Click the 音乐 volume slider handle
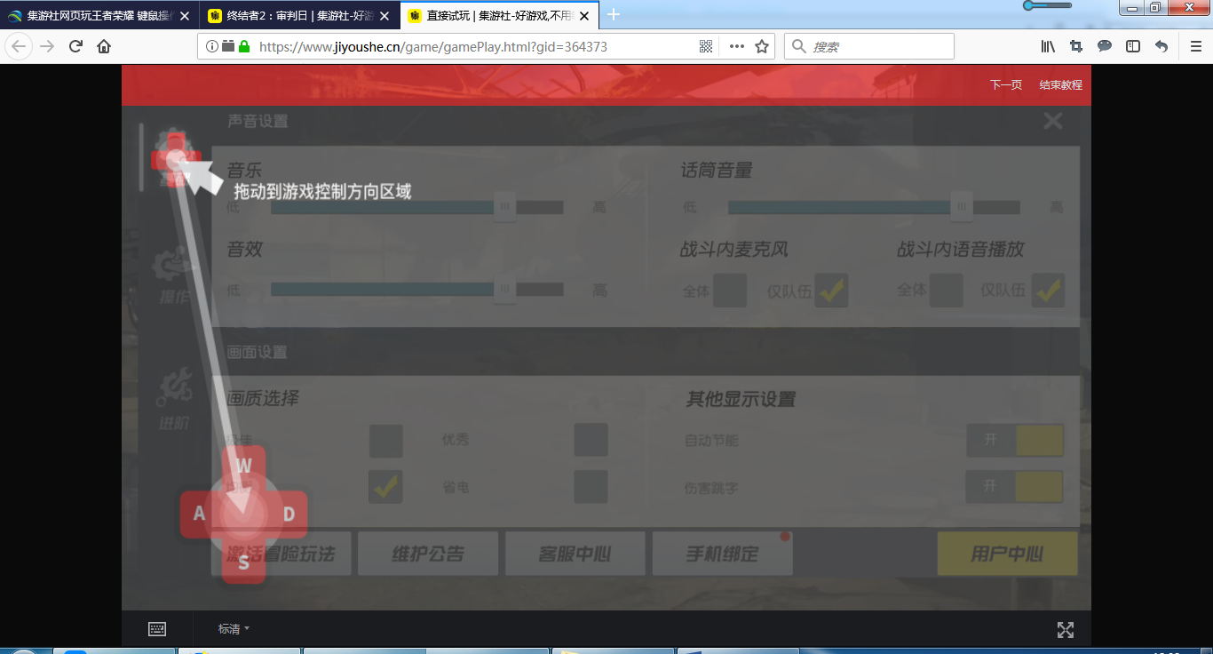 (x=504, y=207)
